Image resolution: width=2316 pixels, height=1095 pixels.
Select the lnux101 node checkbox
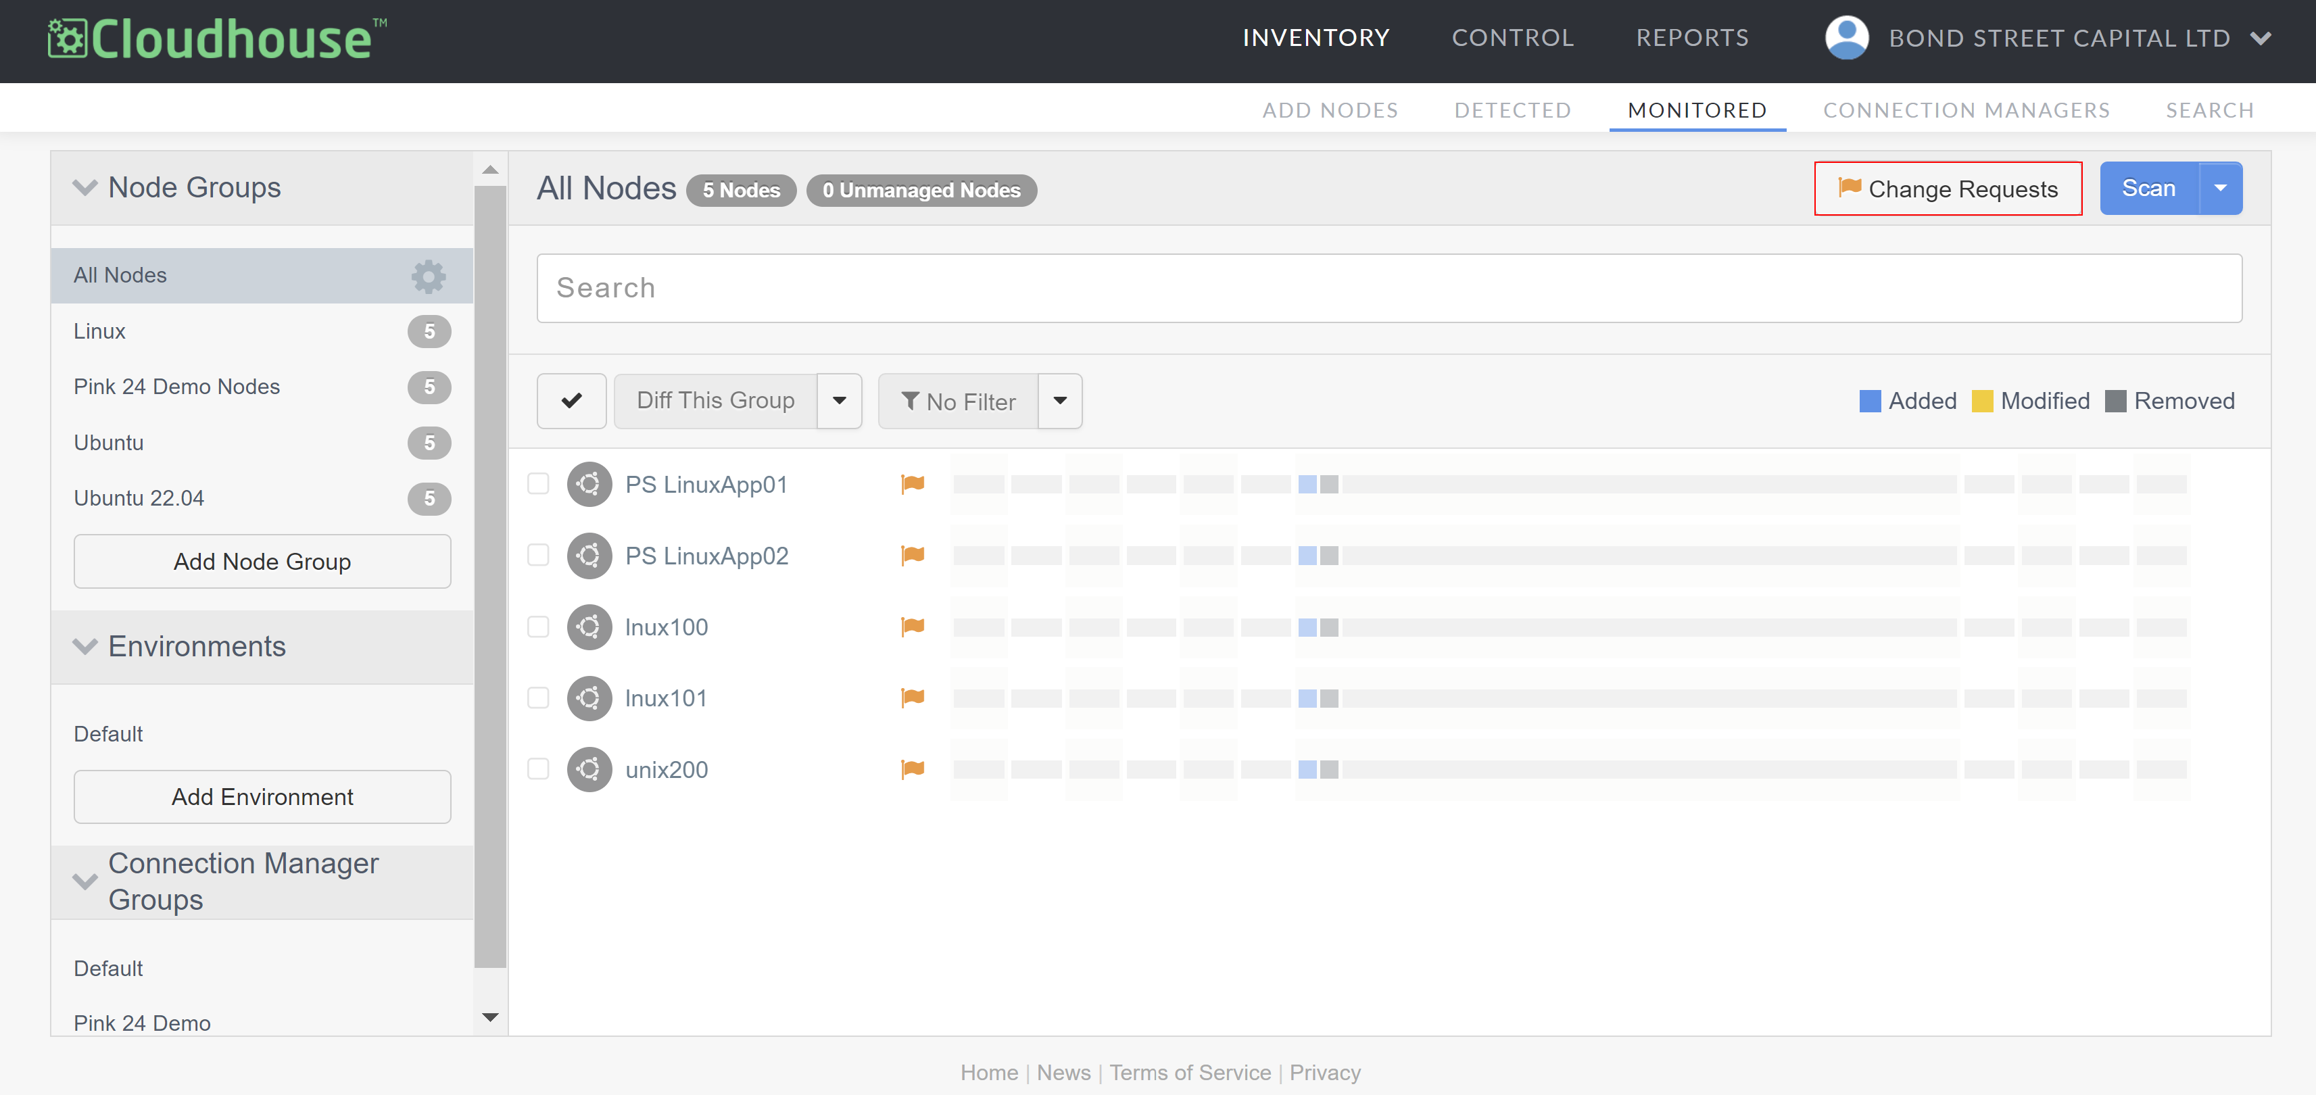point(539,697)
